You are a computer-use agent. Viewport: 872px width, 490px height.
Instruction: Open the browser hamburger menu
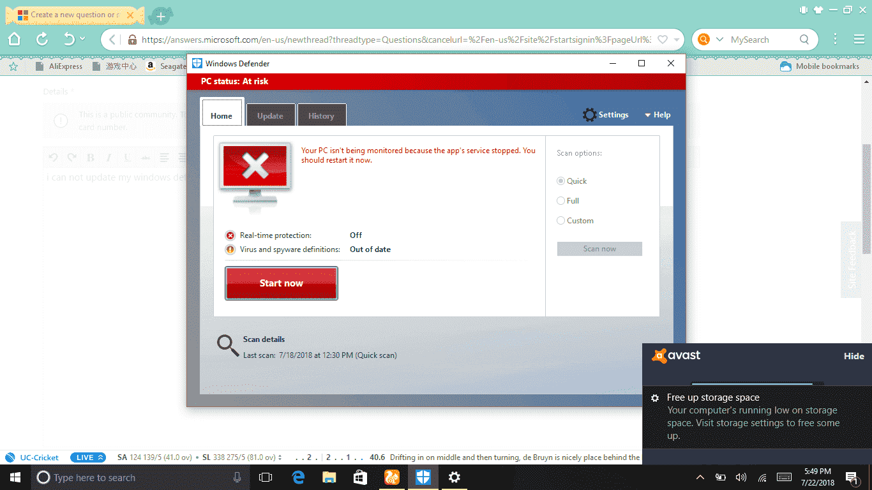point(859,40)
